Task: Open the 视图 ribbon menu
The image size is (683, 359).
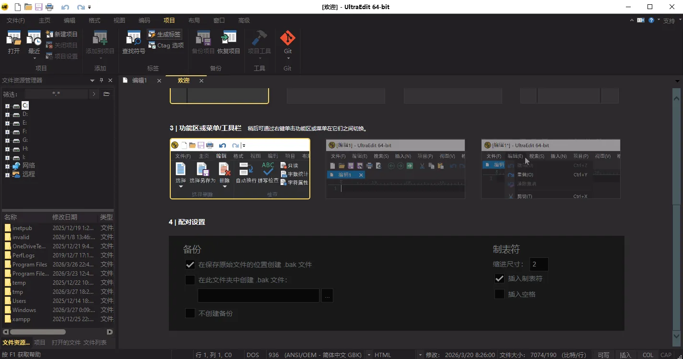Action: click(119, 20)
